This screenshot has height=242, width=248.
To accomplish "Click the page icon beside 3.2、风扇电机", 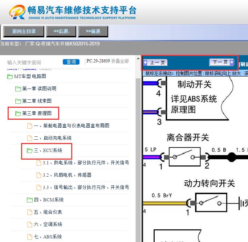I will (39, 175).
